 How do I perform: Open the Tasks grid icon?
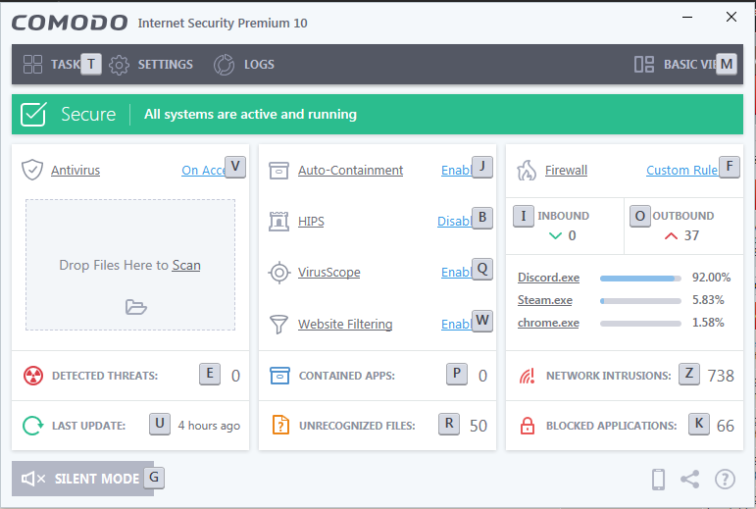tap(32, 64)
